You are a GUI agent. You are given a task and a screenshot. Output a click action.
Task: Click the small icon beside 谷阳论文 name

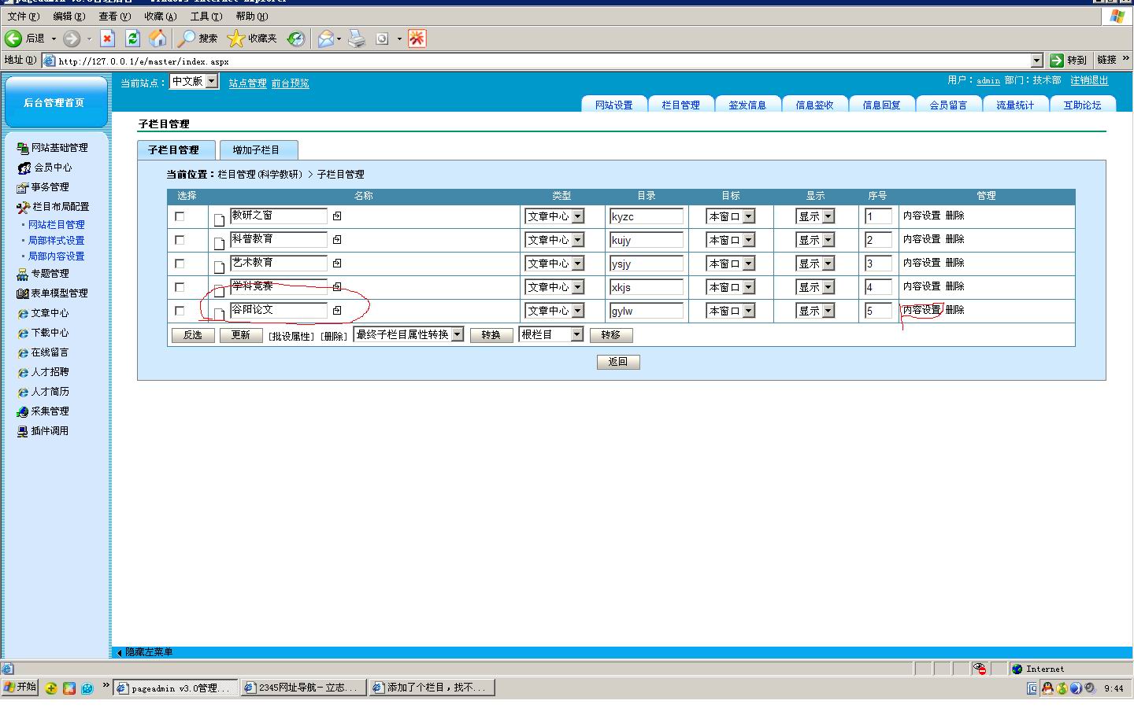337,311
